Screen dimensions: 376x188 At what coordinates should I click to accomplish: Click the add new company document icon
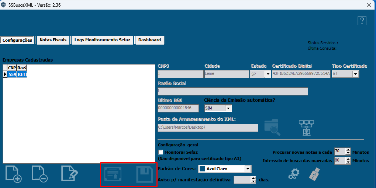[x=14, y=174]
